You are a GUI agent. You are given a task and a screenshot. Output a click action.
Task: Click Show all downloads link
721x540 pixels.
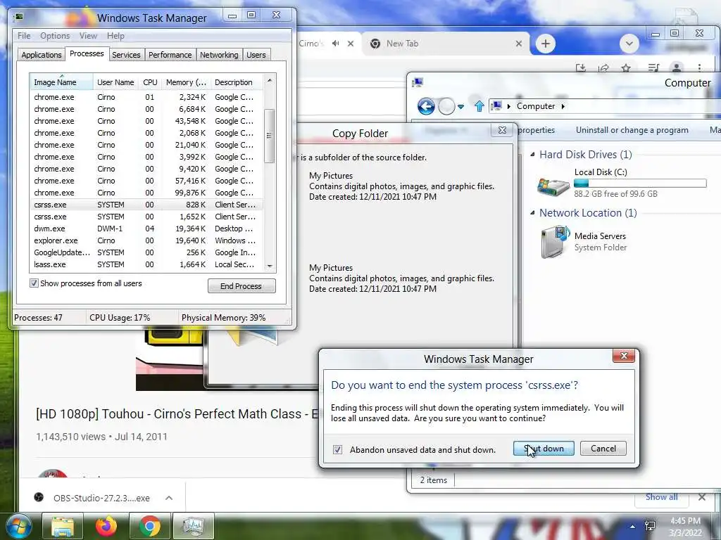click(x=661, y=497)
